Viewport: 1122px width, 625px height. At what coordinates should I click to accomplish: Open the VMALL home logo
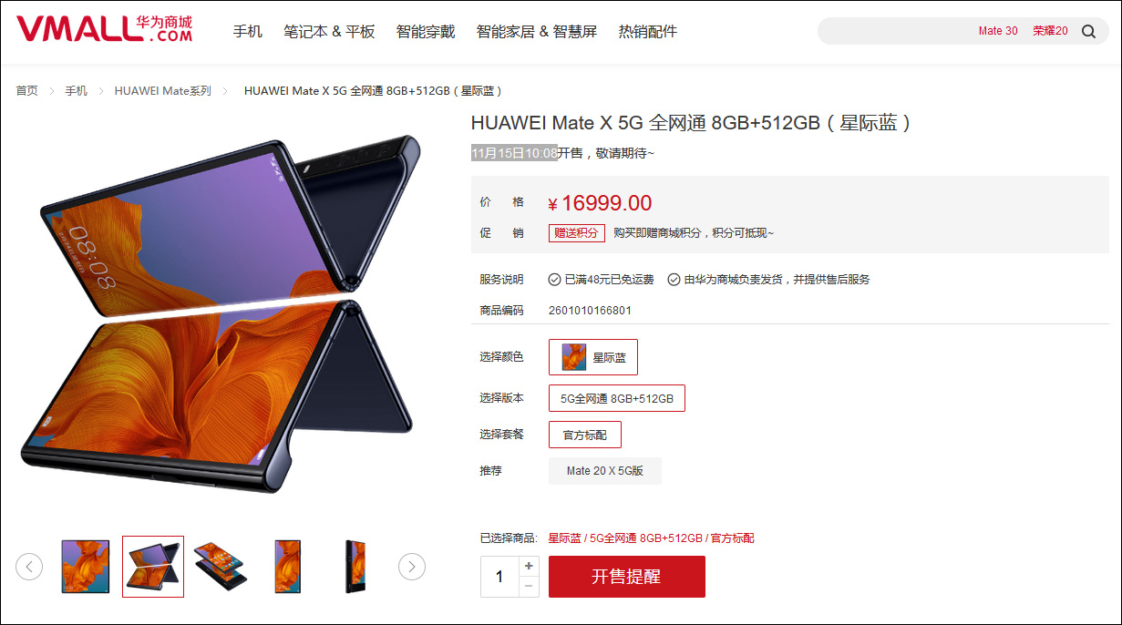coord(105,29)
